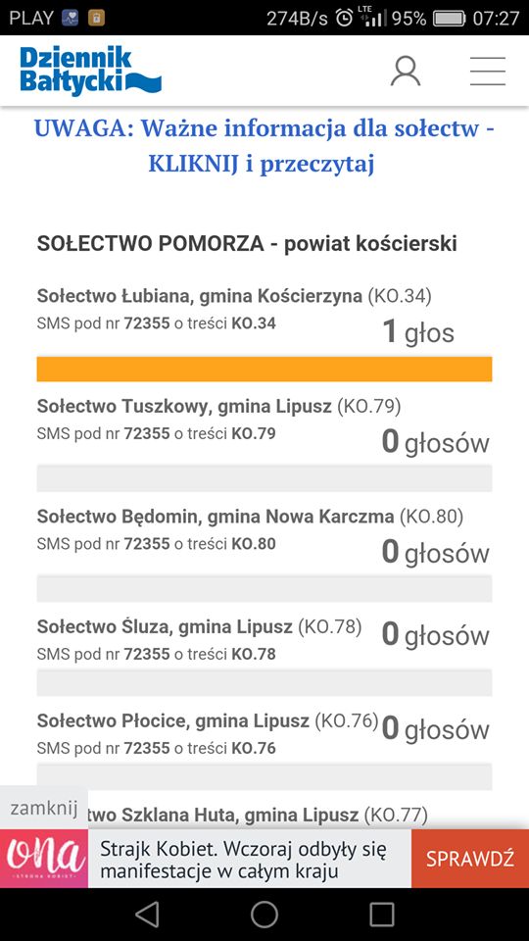Image resolution: width=529 pixels, height=941 pixels.
Task: Open the user account profile icon
Action: [x=406, y=72]
